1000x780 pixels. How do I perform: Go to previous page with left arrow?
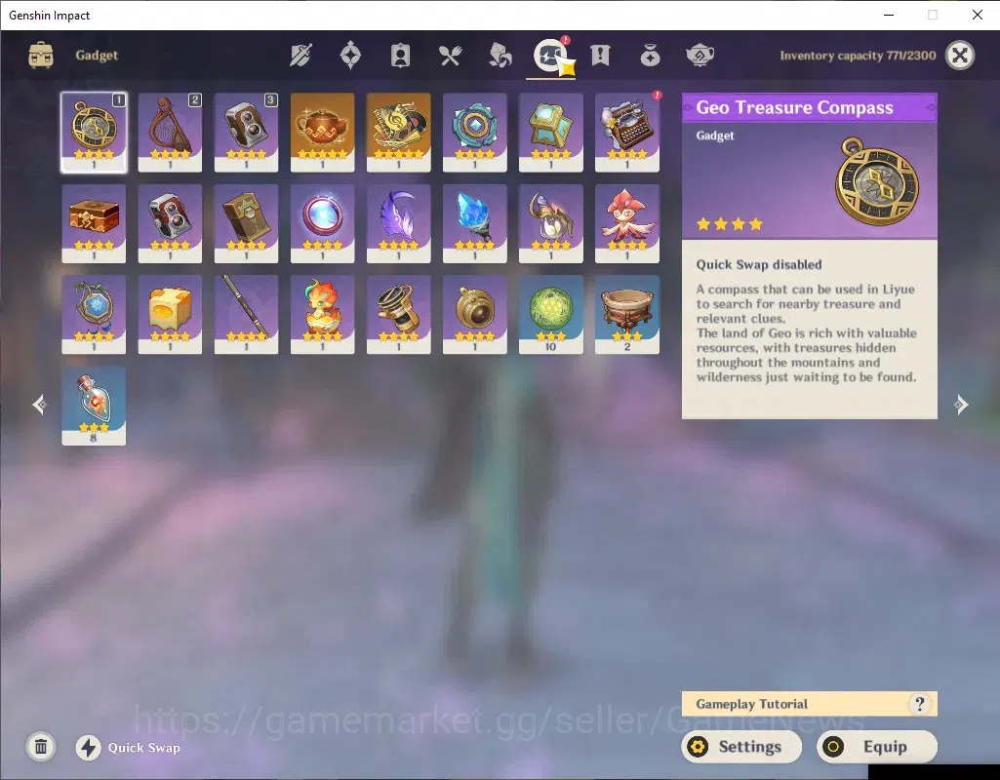(40, 404)
